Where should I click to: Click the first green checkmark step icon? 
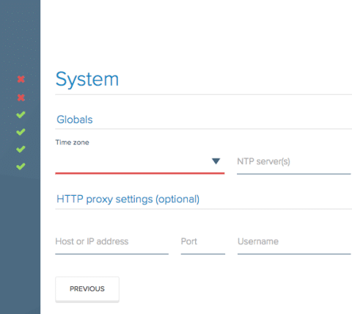pos(21,114)
